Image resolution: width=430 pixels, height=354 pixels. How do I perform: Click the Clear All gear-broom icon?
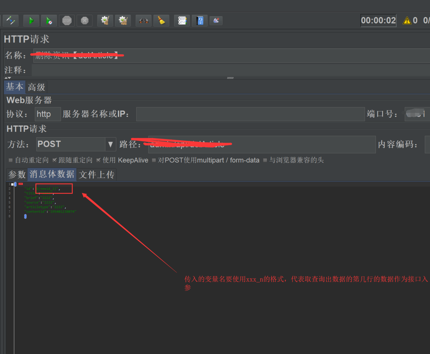tap(123, 20)
